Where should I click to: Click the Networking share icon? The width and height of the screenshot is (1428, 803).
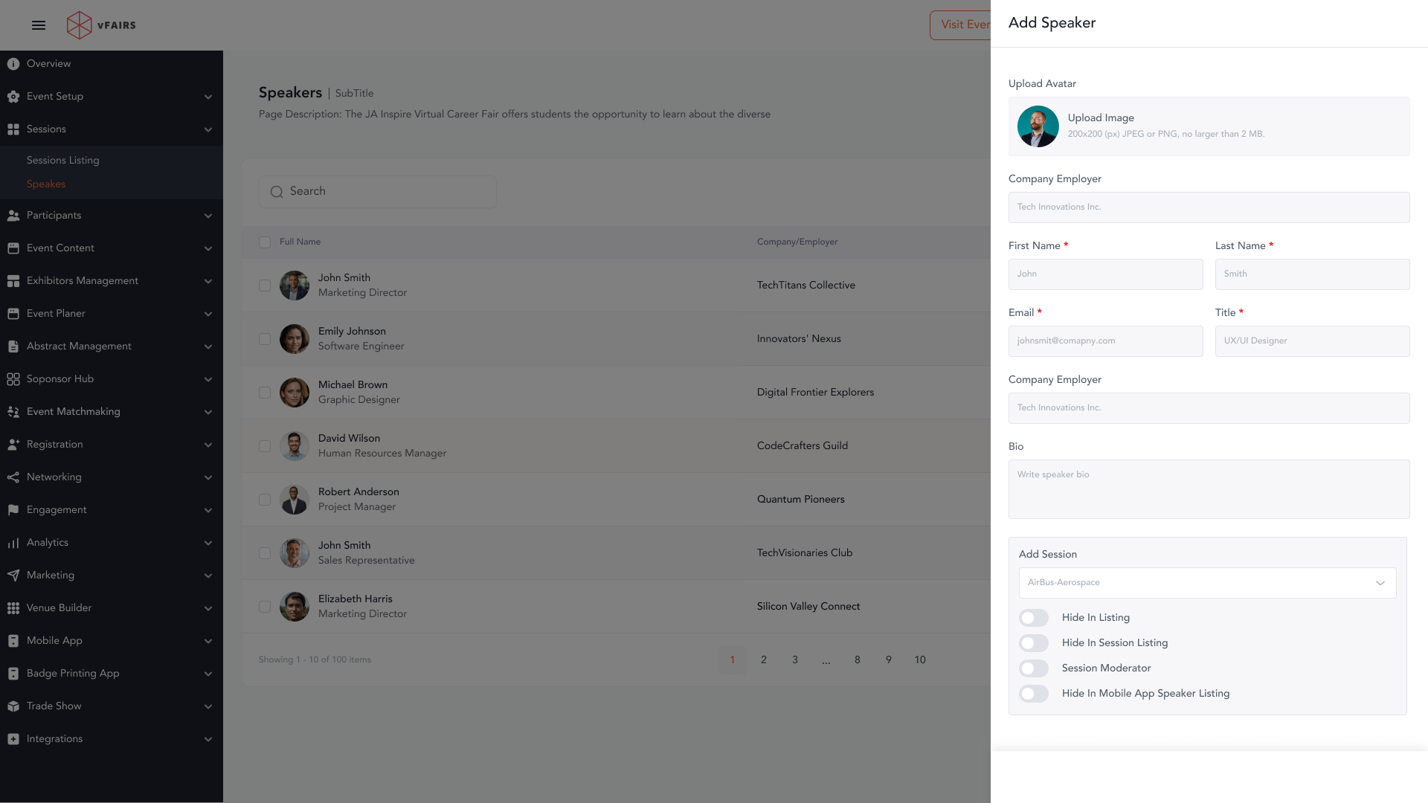(13, 477)
